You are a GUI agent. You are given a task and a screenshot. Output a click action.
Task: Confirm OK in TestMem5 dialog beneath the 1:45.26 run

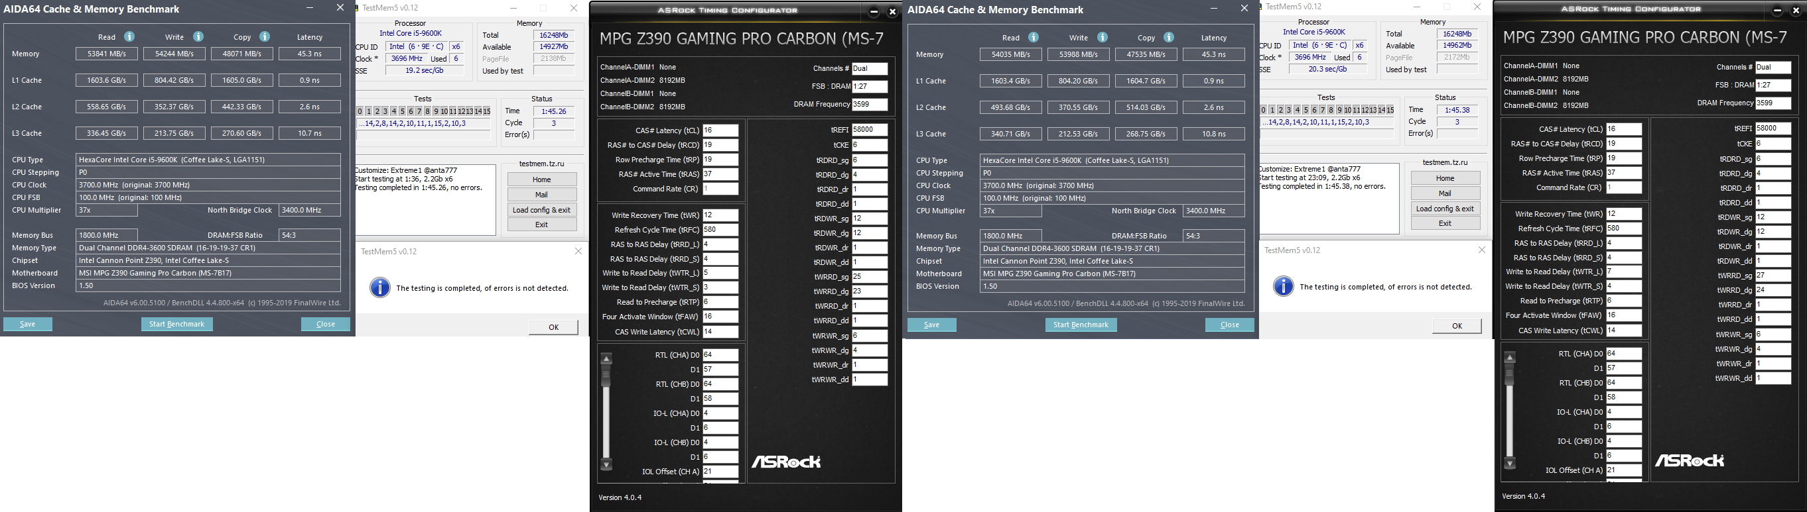coord(553,327)
